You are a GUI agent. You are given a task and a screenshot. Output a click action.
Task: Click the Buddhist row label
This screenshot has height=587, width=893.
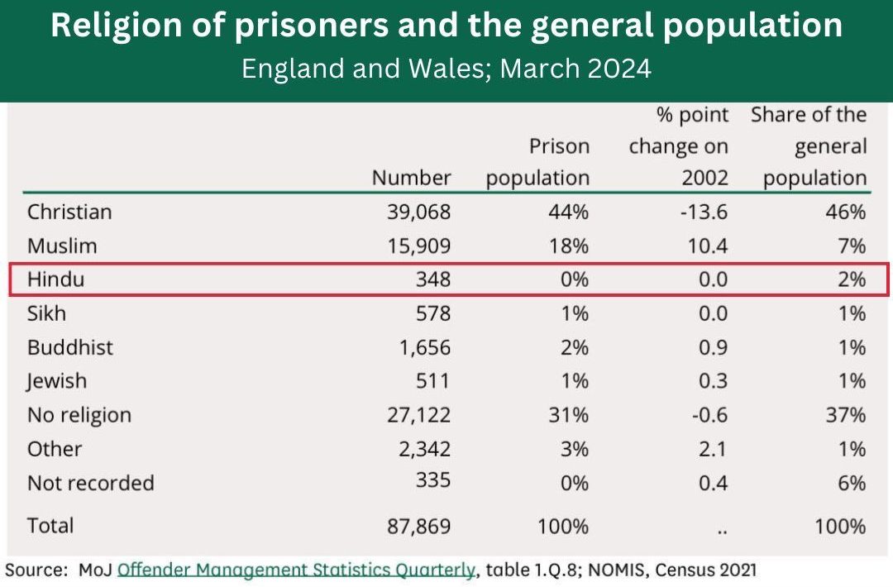(70, 347)
